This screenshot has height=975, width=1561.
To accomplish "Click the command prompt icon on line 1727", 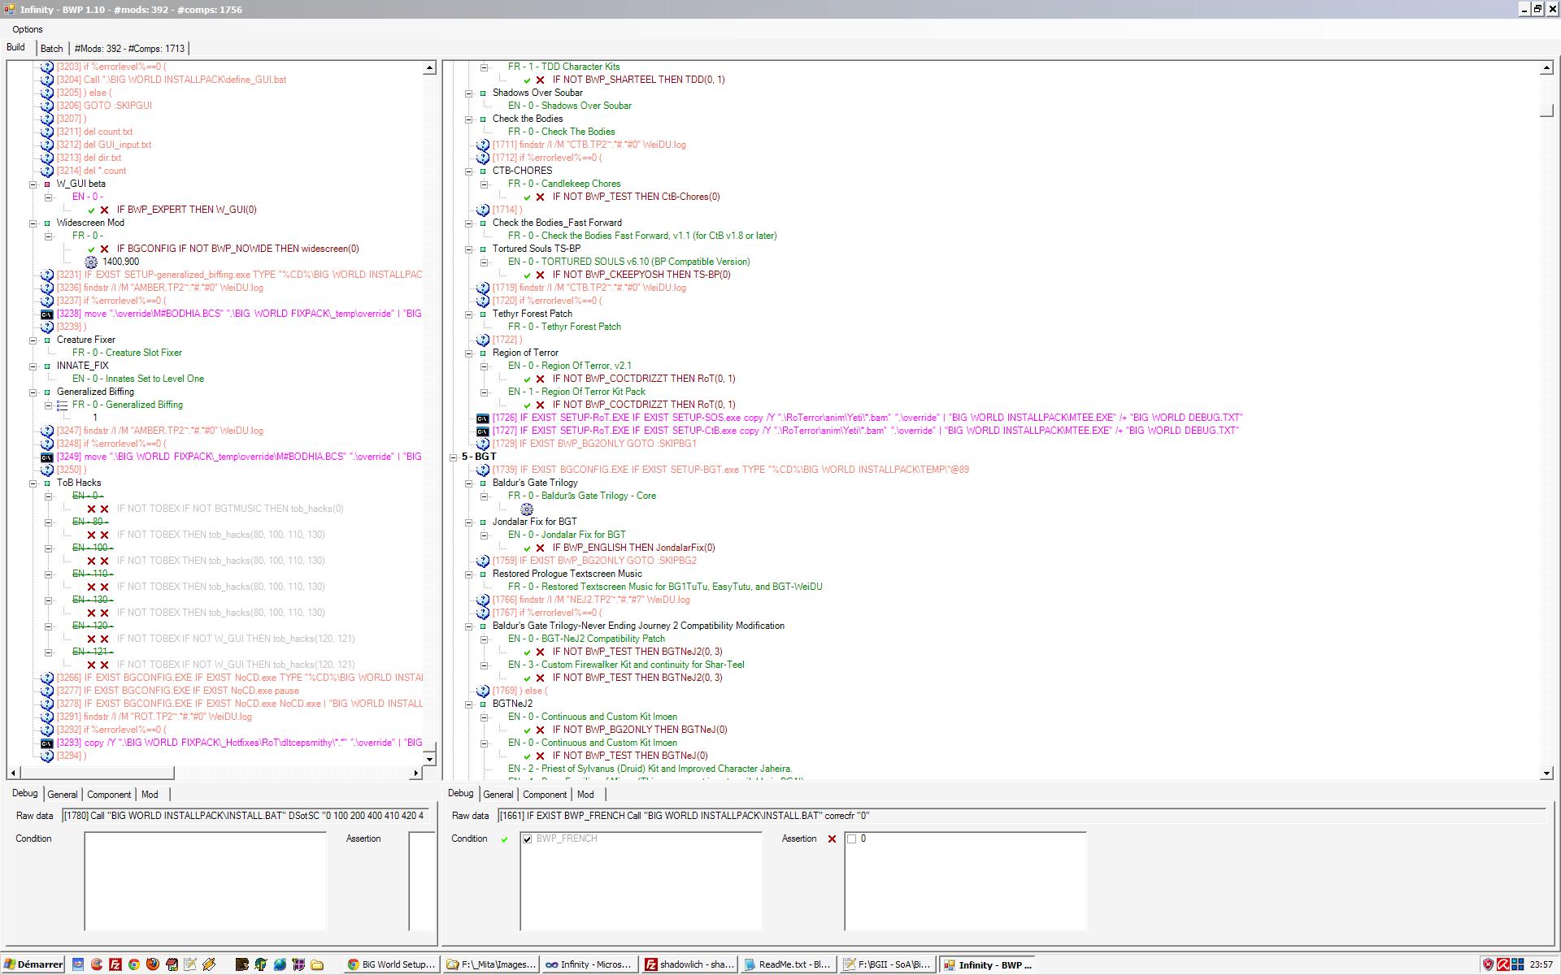I will [x=483, y=431].
